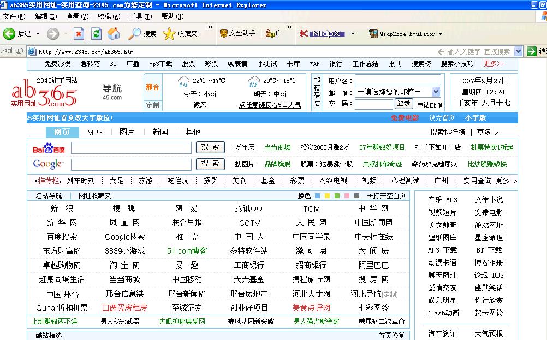The image size is (547, 340).
Task: Launch Midp2Exe Emulator toolbar icon
Action: pyautogui.click(x=373, y=34)
